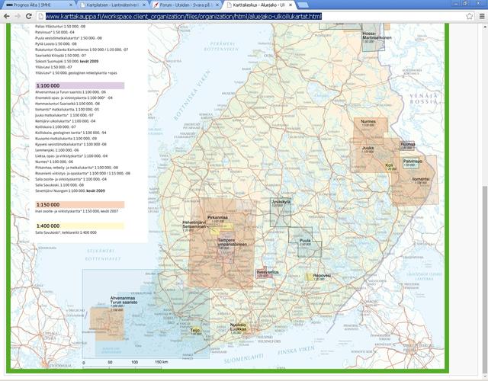Open a new tab

point(303,5)
